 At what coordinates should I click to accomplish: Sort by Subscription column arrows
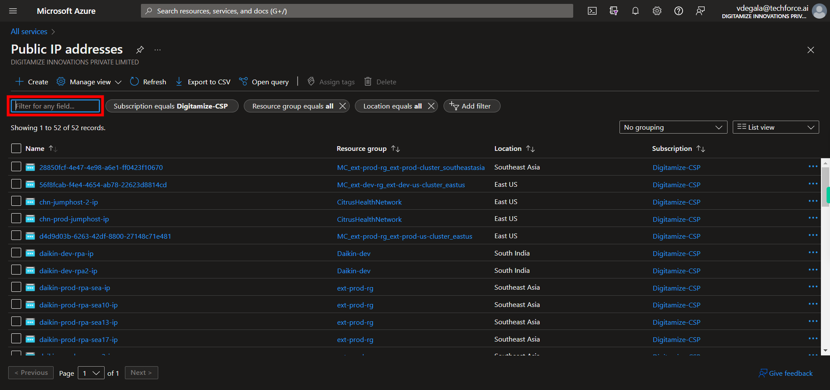pos(701,149)
